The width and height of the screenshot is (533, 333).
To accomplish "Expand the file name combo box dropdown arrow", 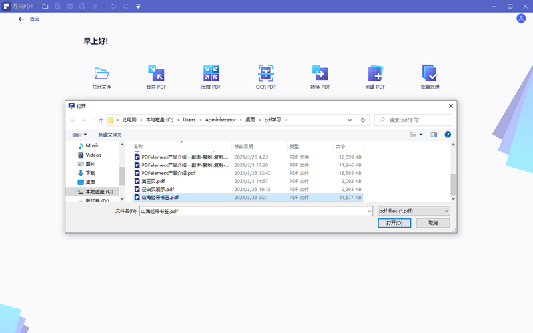I will click(368, 211).
